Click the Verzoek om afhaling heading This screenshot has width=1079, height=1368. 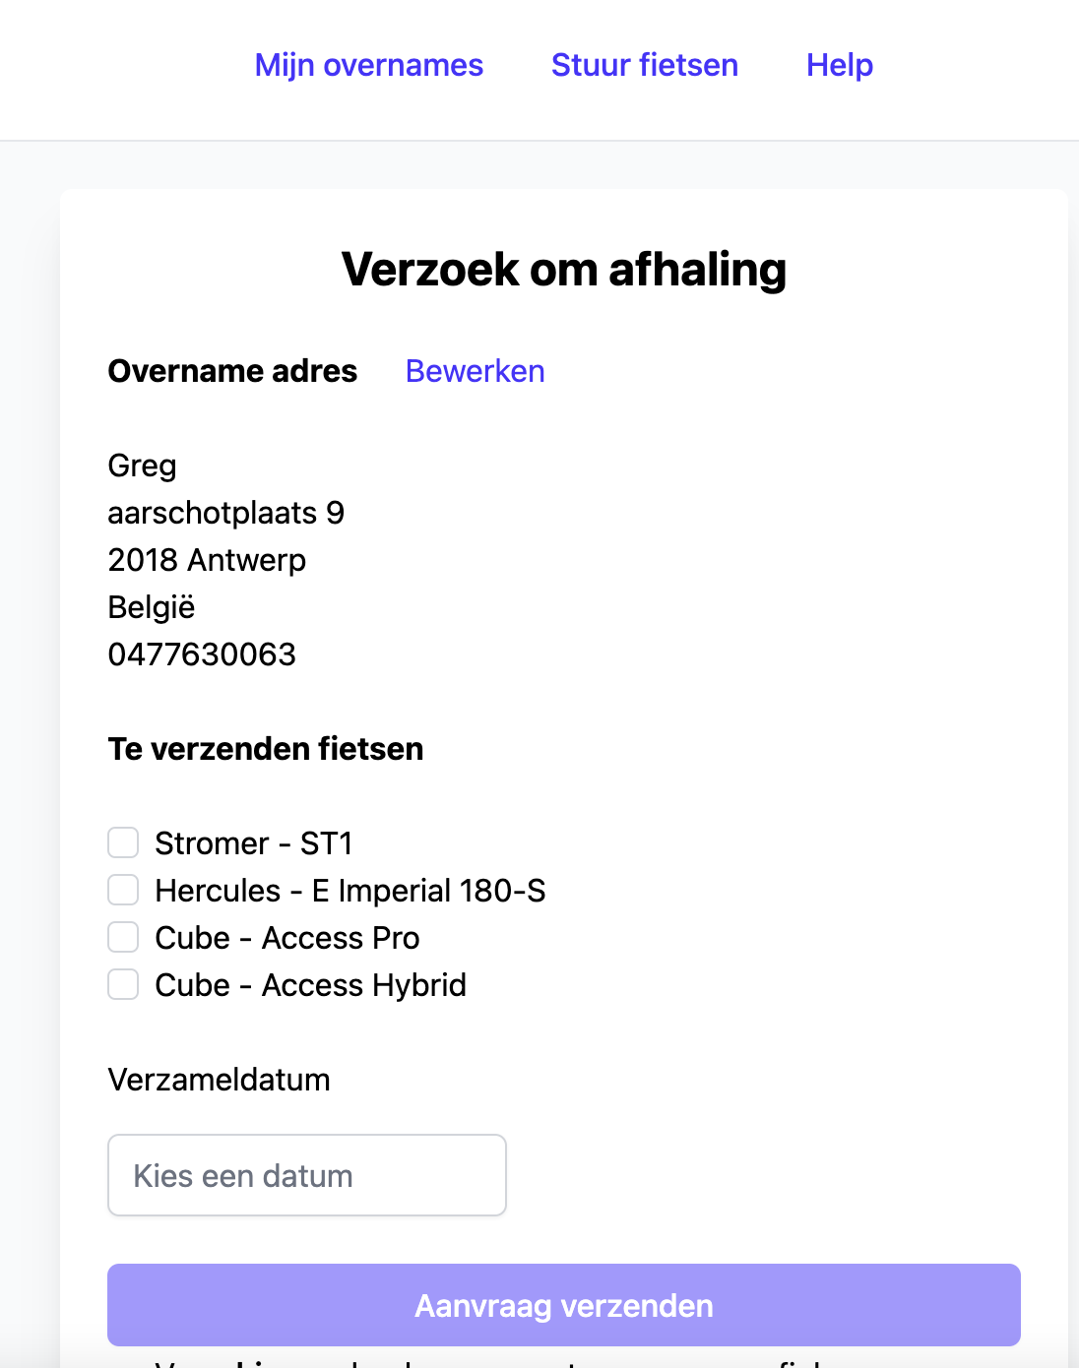click(563, 270)
